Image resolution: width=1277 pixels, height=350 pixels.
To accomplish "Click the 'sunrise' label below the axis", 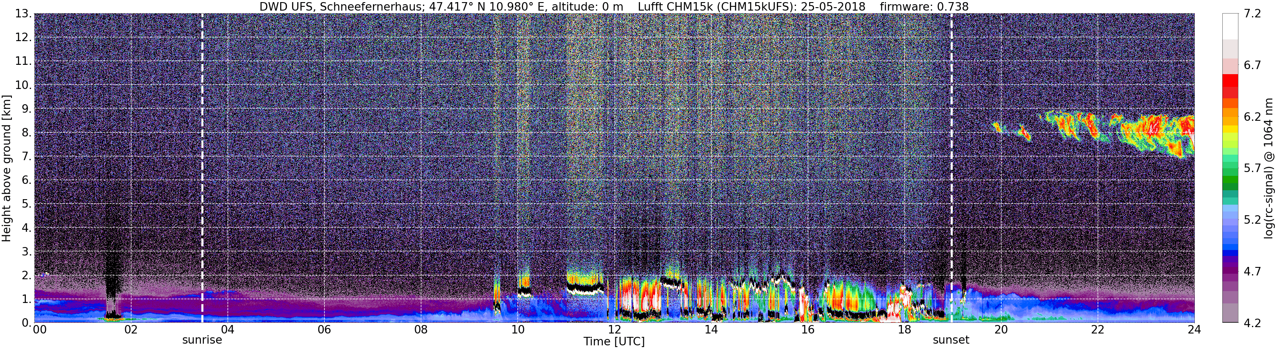I will point(202,340).
